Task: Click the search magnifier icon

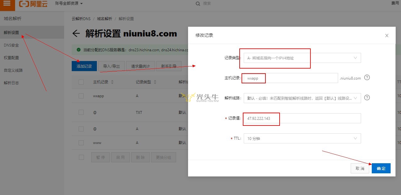Action: point(198,3)
